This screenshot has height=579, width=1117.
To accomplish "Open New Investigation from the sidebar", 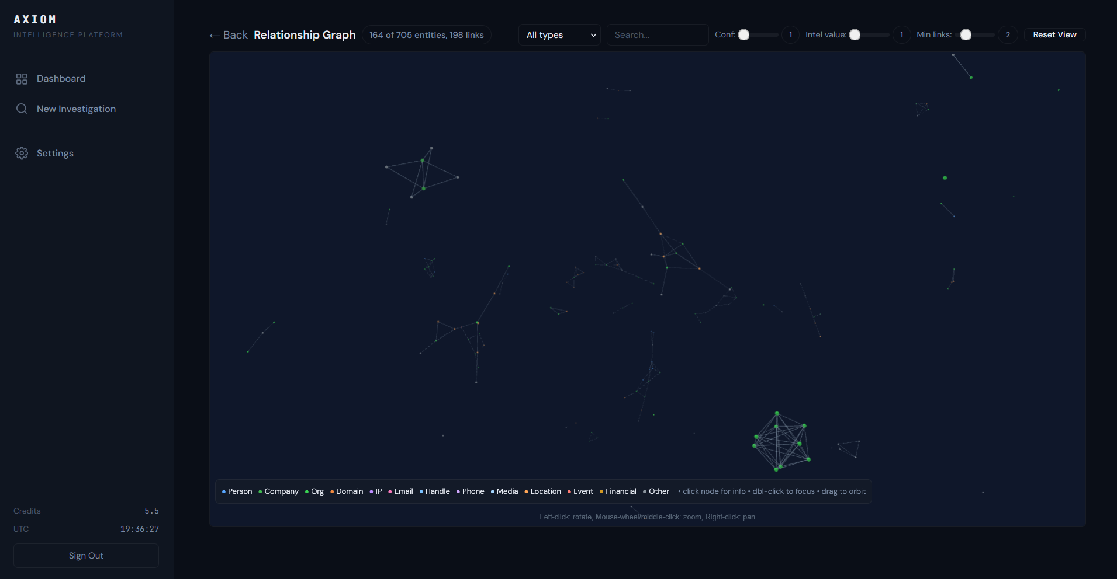I will [76, 109].
